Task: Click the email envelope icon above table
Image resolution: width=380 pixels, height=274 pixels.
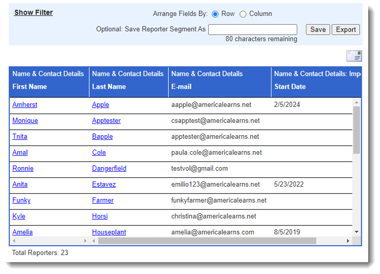Action: [x=354, y=56]
